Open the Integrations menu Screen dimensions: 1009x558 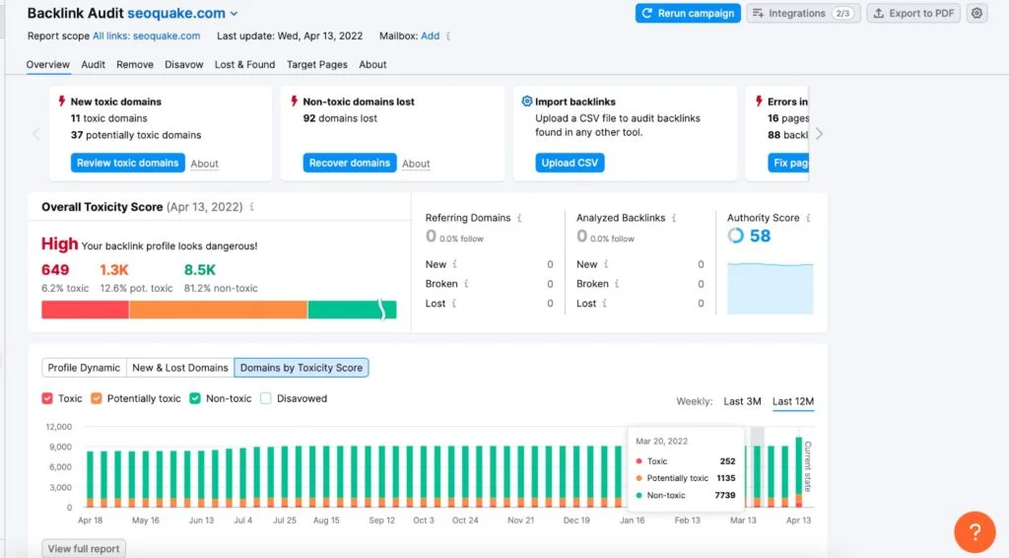802,13
